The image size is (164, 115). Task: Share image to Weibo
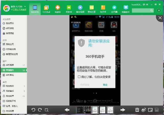[144, 110]
